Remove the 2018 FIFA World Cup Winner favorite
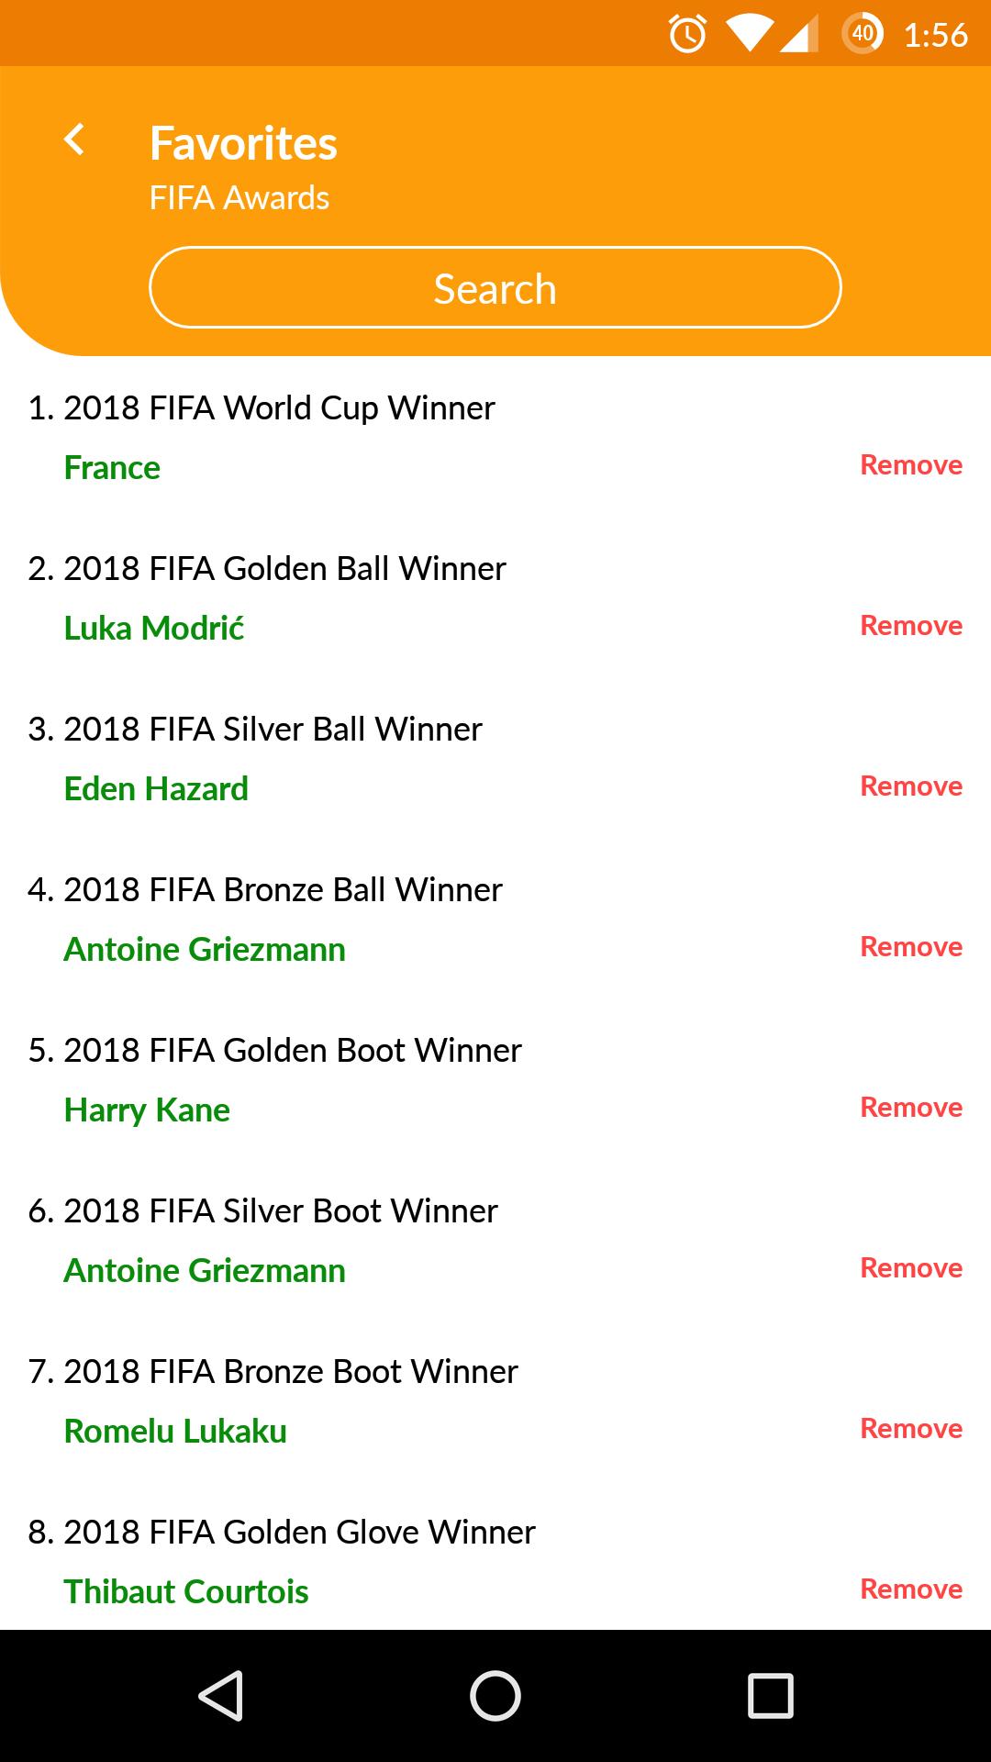991x1762 pixels. 910,465
